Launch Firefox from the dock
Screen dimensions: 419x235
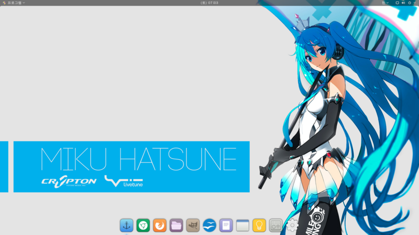tap(160, 226)
